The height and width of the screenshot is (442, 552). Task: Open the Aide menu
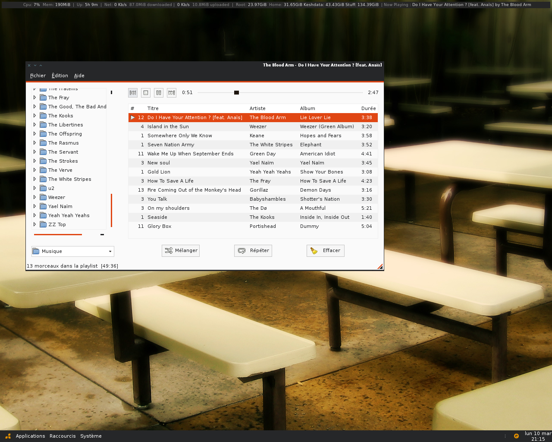(x=79, y=76)
